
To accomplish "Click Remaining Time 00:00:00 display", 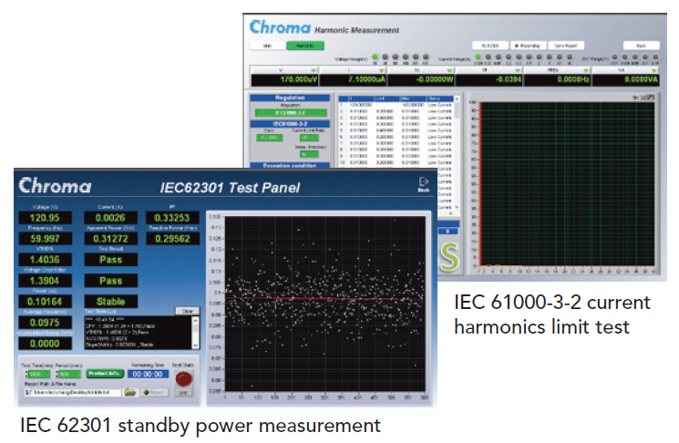I will [x=148, y=374].
